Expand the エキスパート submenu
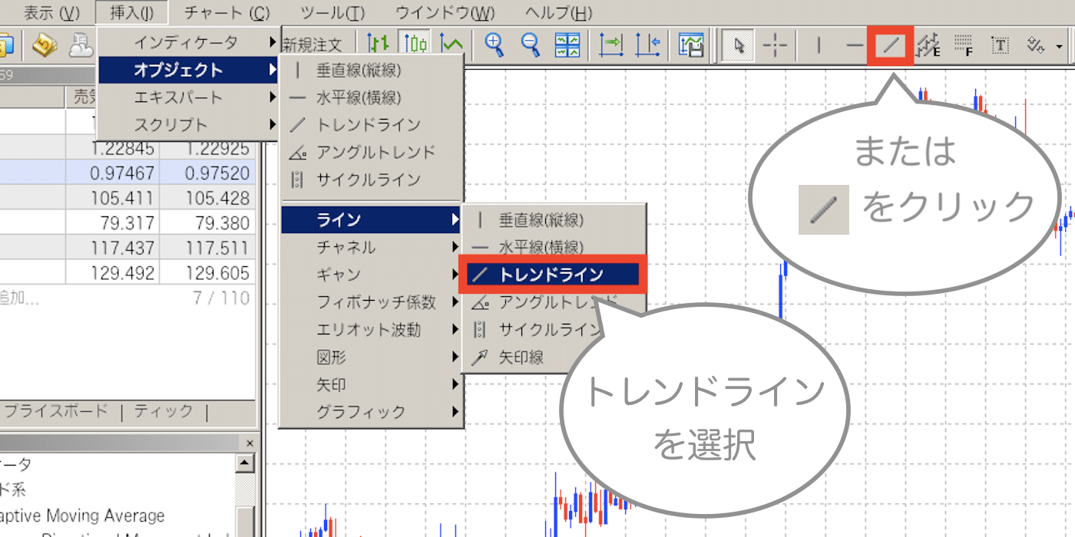This screenshot has width=1075, height=537. pyautogui.click(x=188, y=97)
